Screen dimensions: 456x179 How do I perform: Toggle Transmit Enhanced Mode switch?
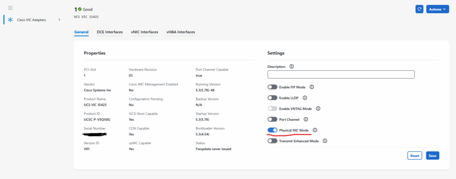(x=273, y=141)
